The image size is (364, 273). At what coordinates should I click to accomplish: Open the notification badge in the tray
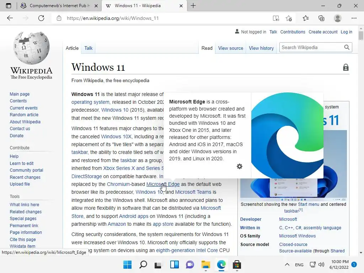pos(354,264)
